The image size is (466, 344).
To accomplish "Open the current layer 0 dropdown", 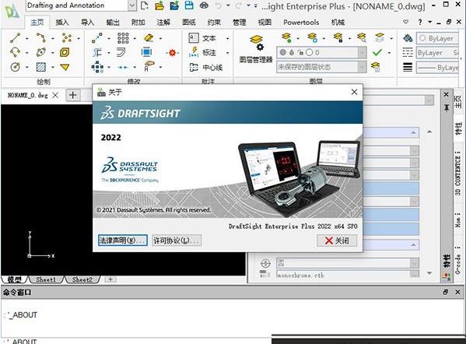I will (362, 53).
